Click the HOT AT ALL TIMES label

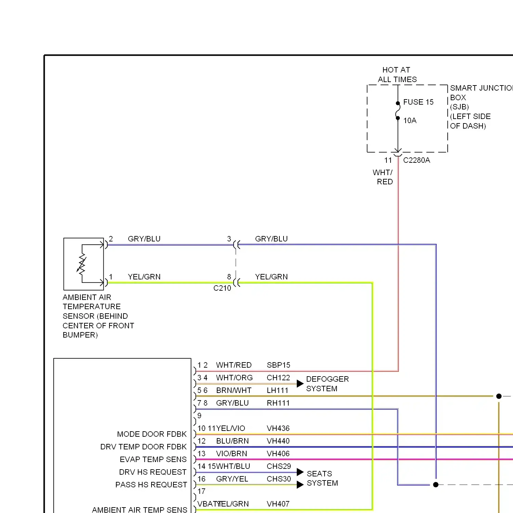pos(397,75)
